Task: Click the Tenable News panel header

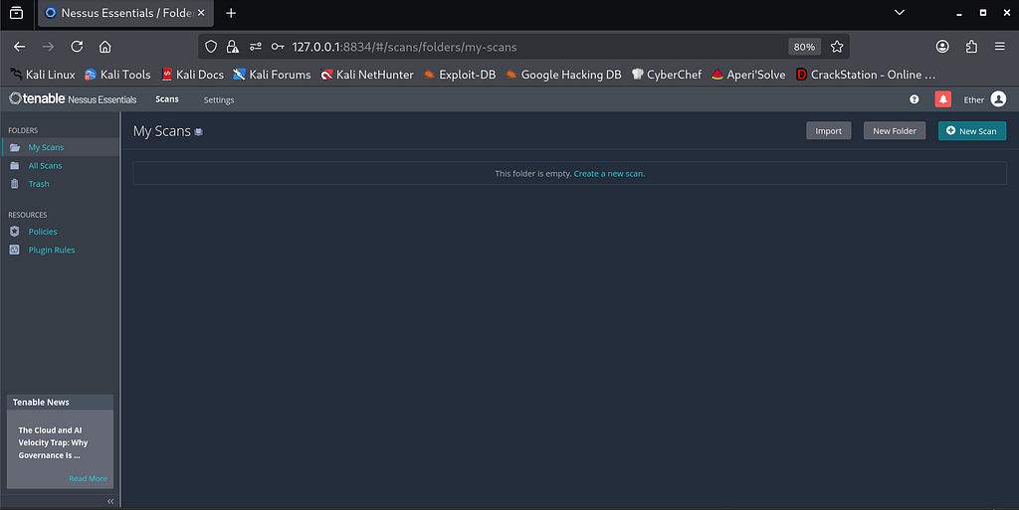Action: pyautogui.click(x=60, y=403)
